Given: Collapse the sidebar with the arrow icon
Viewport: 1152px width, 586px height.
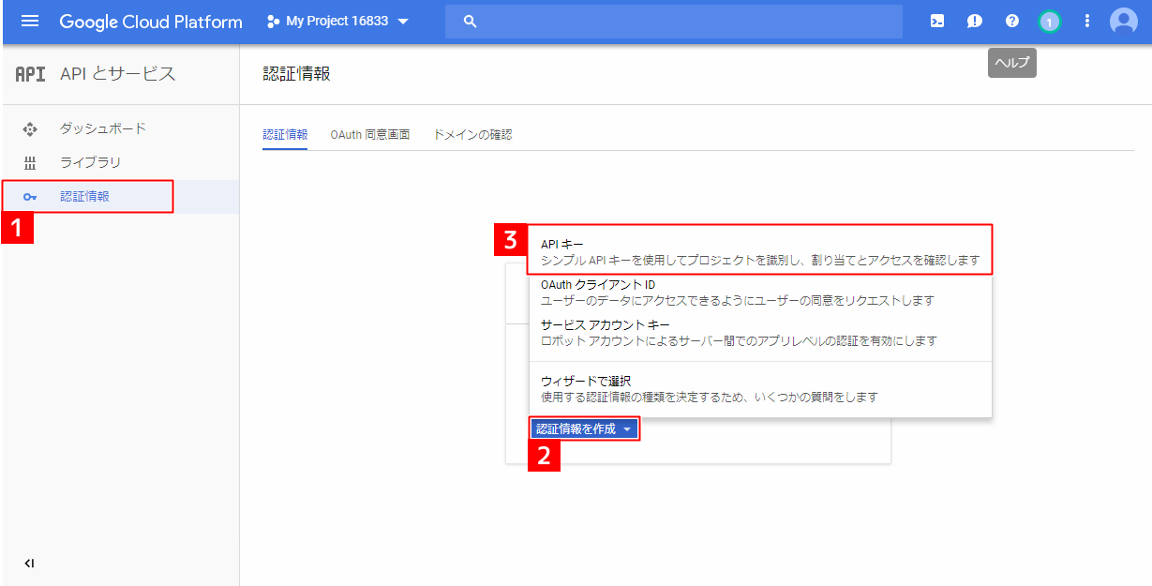Looking at the screenshot, I should (x=29, y=563).
